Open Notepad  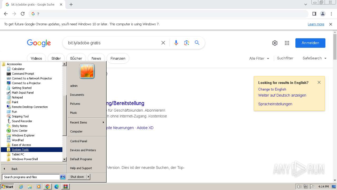17,97
